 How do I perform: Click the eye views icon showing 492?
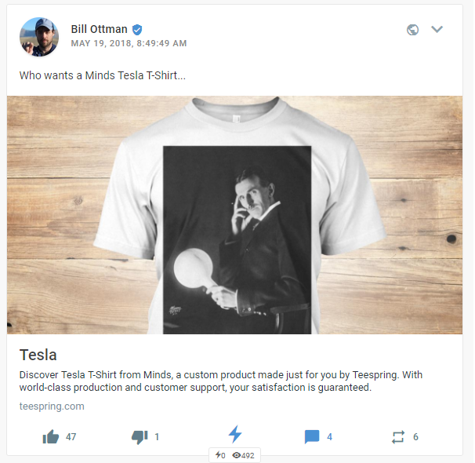[236, 455]
